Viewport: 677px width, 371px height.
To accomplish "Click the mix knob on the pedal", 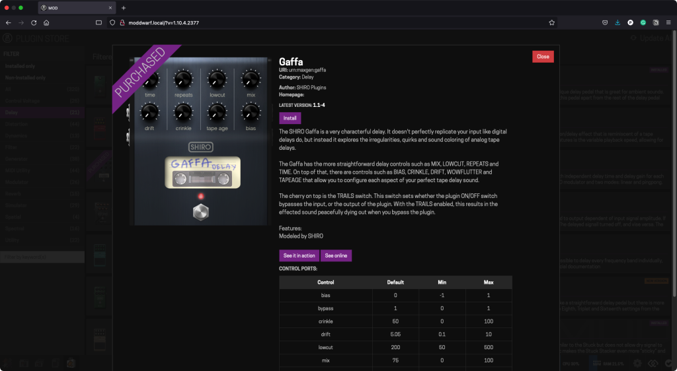I will pyautogui.click(x=251, y=81).
